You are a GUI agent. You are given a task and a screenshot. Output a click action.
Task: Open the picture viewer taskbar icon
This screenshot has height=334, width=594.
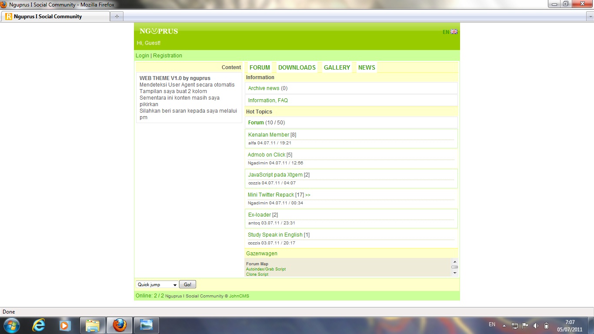(x=147, y=325)
